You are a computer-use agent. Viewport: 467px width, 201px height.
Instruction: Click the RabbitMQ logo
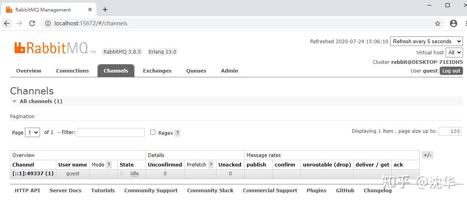point(52,48)
